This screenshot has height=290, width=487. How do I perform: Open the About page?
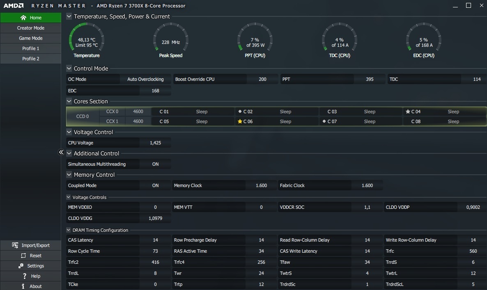pos(31,286)
